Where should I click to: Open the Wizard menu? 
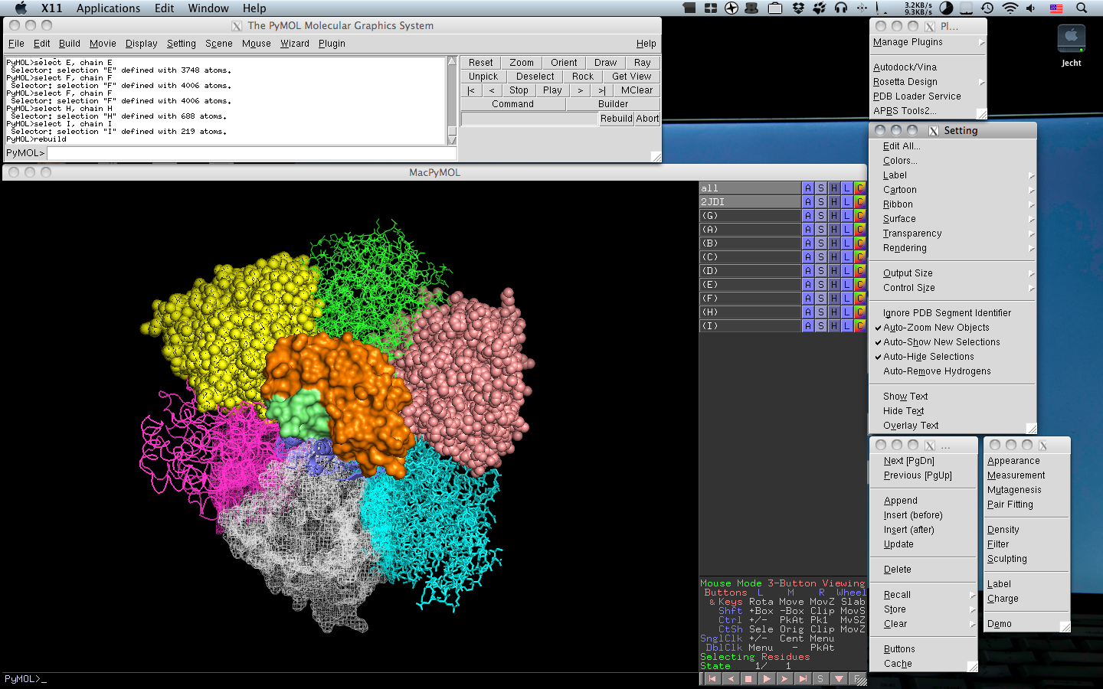[x=295, y=44]
